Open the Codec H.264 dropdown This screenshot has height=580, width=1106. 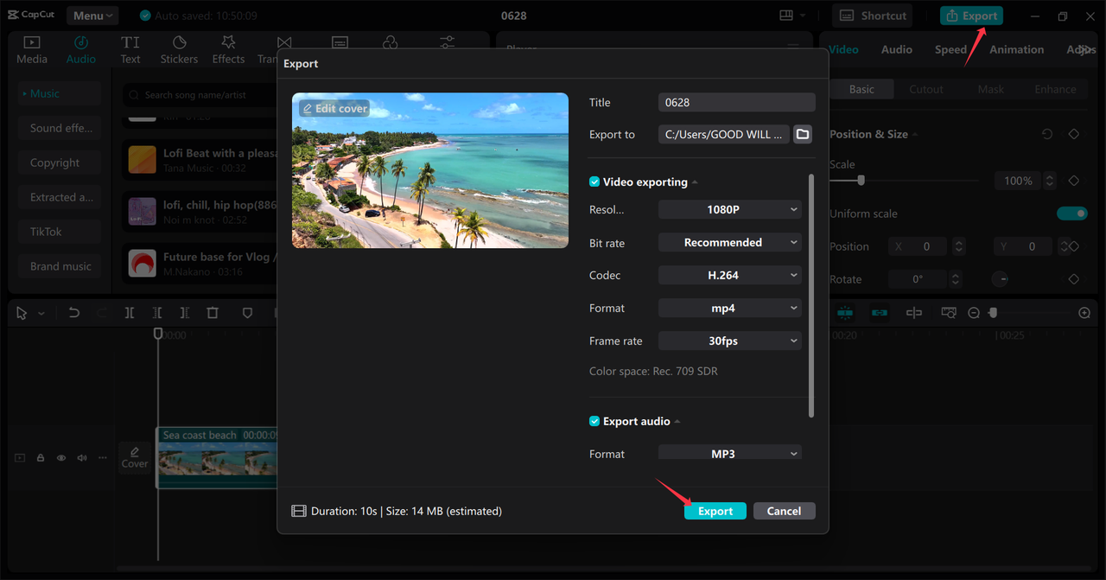coord(730,275)
